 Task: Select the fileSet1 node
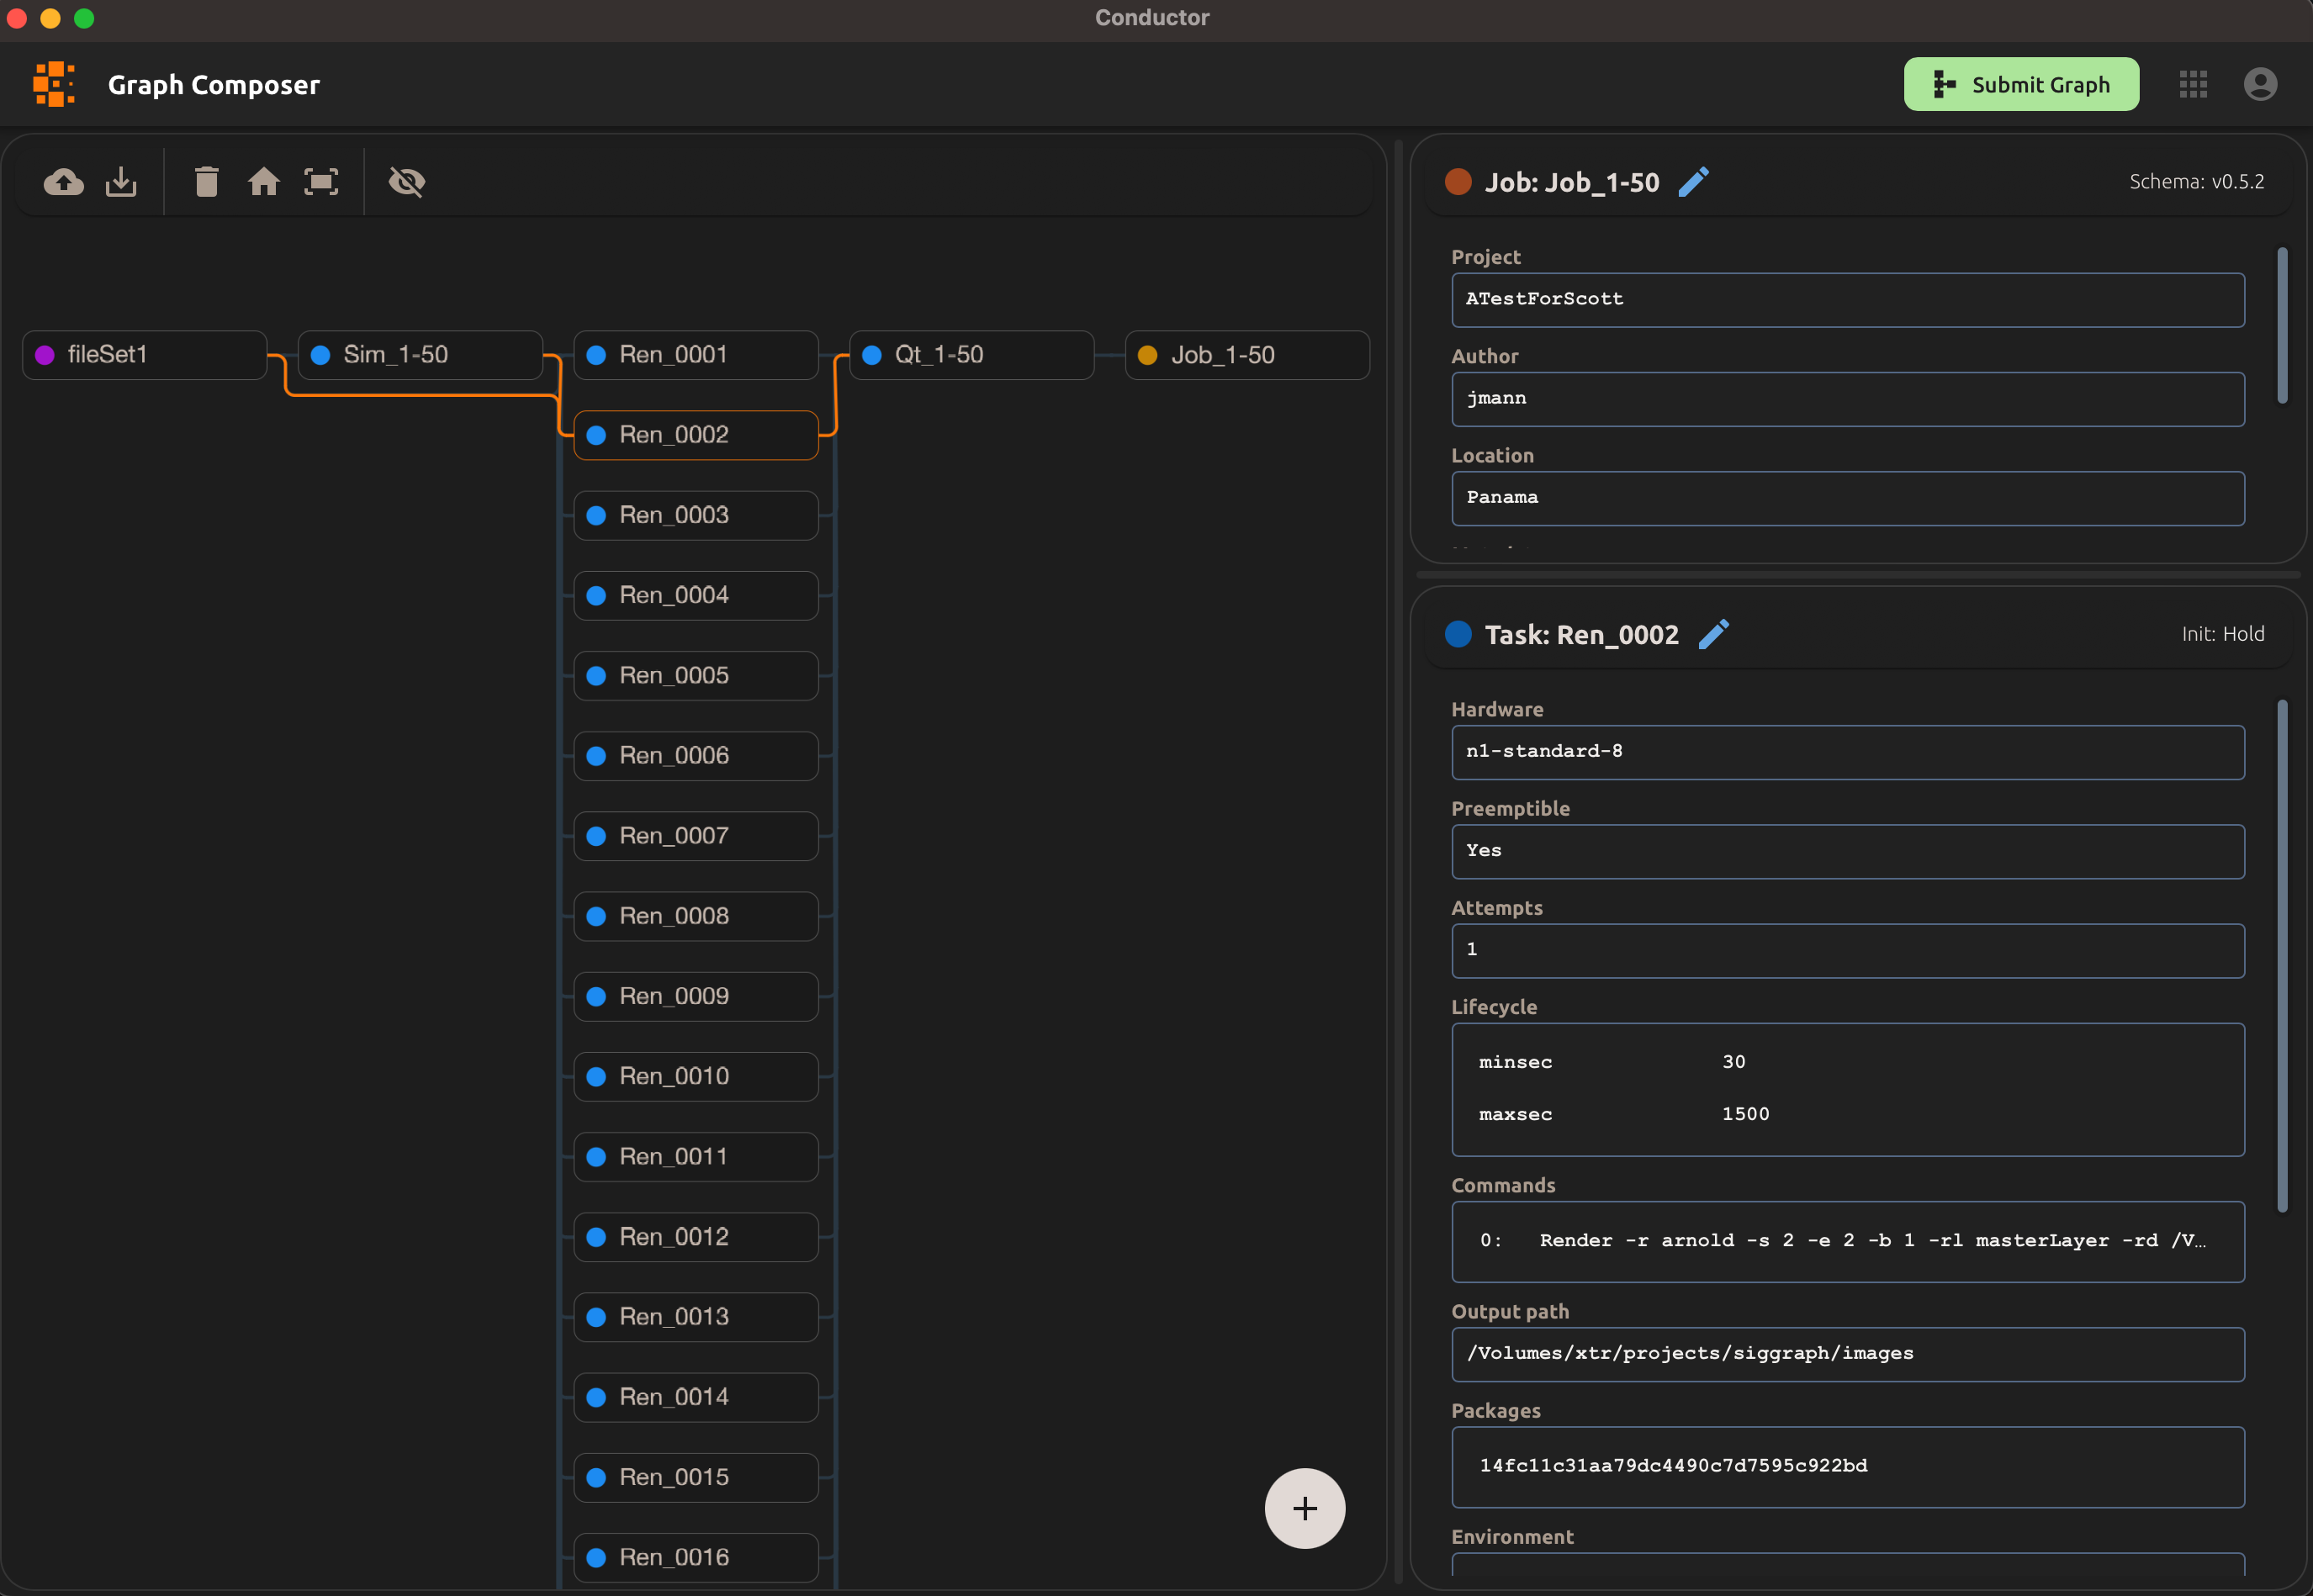[145, 355]
